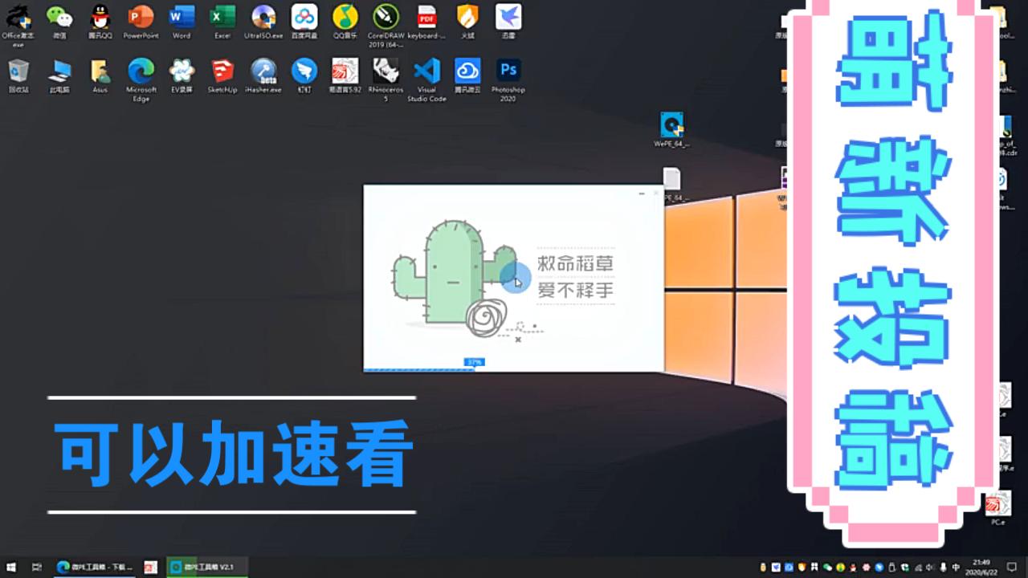Launch Rhinoceros 5 shortcut

coord(386,80)
